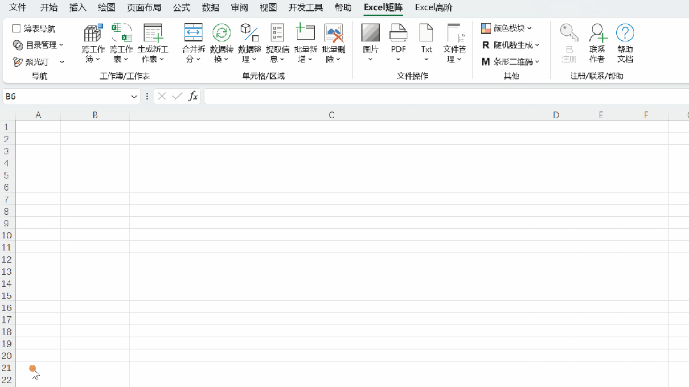Switch to the 插入 tab
This screenshot has height=387, width=689.
pos(78,8)
